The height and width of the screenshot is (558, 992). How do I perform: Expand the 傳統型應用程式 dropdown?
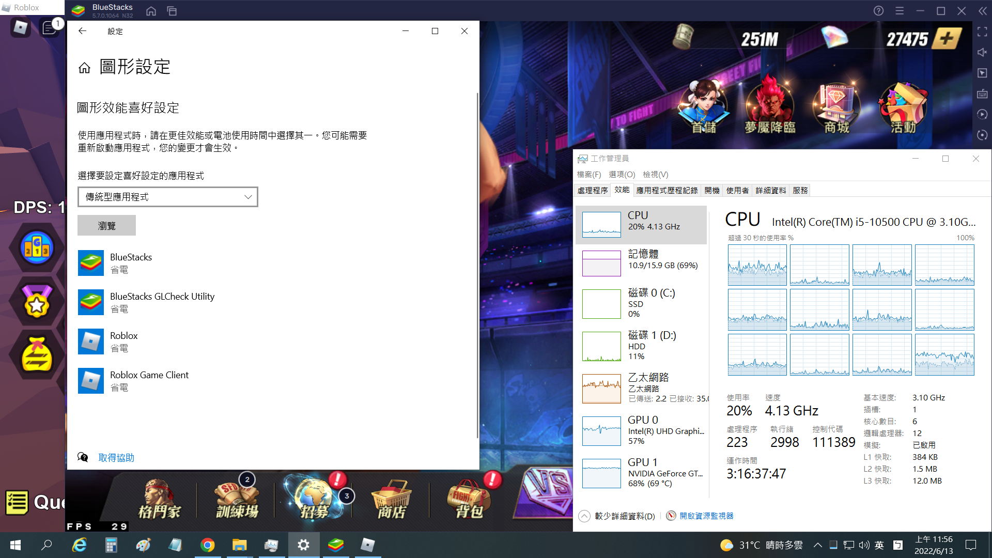pyautogui.click(x=168, y=197)
